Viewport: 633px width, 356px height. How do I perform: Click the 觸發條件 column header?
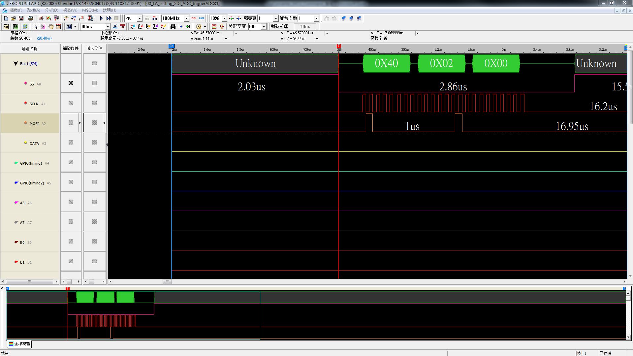71,49
